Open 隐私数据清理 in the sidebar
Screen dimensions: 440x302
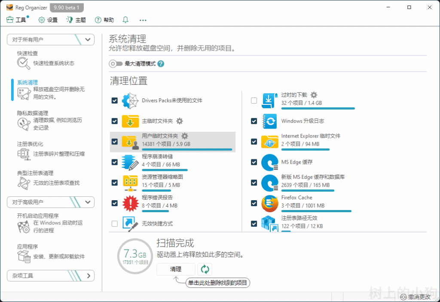point(33,113)
